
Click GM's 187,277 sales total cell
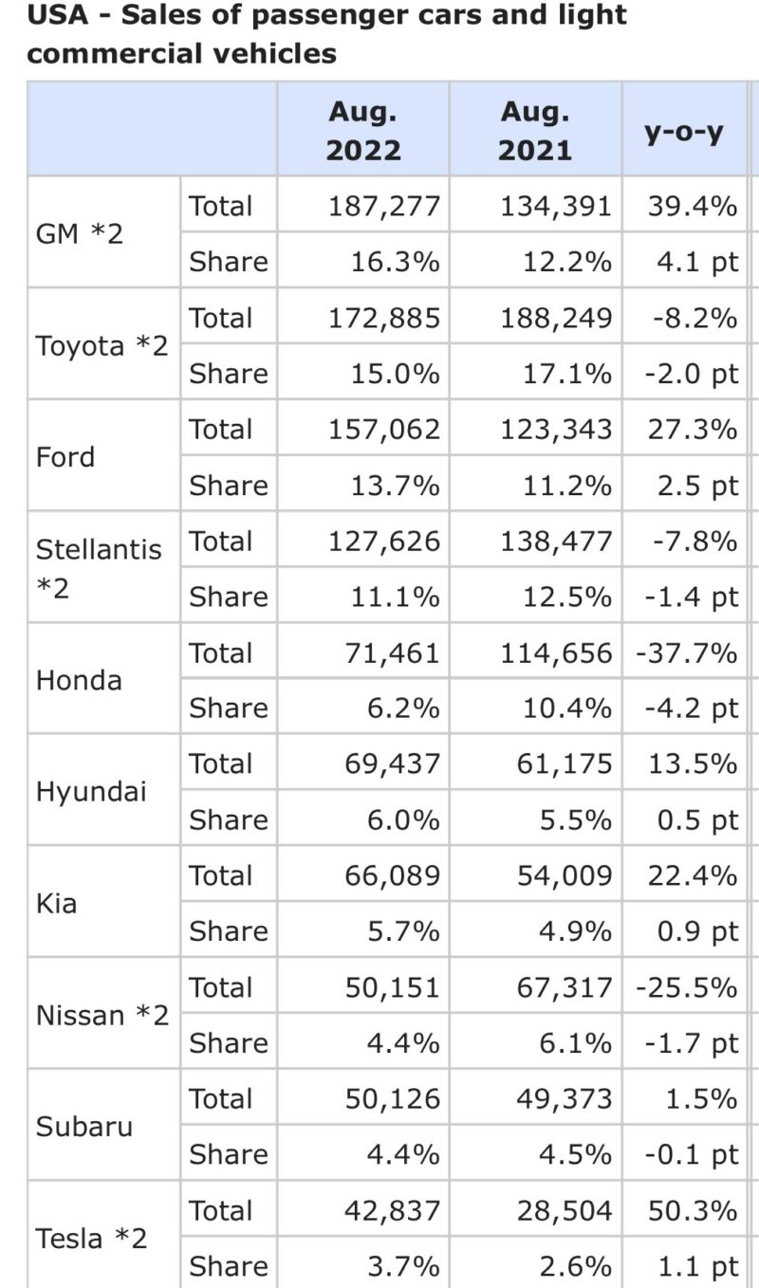point(384,206)
